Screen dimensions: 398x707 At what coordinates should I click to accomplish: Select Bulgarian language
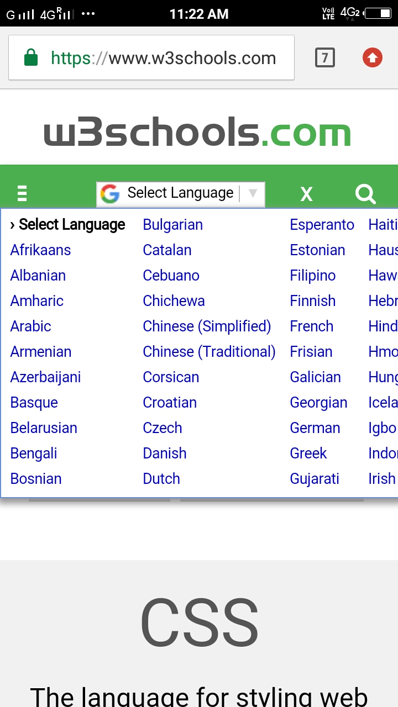click(173, 225)
